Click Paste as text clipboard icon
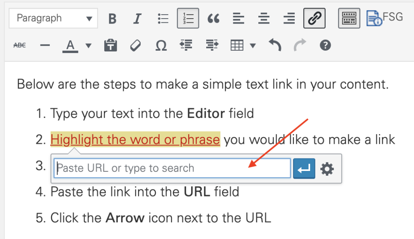The width and height of the screenshot is (414, 239). tap(110, 45)
